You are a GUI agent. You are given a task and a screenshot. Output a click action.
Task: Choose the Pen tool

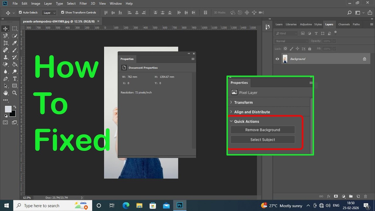6,79
